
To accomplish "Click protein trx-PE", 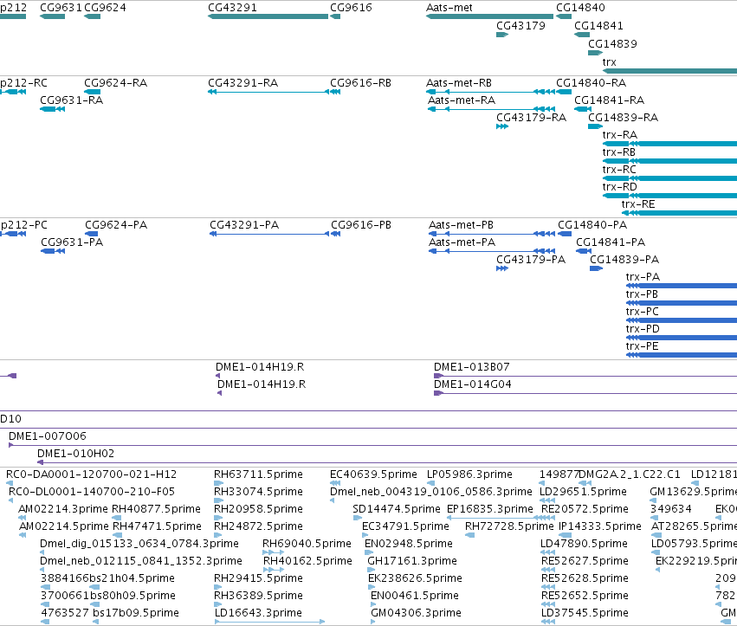I will click(642, 346).
